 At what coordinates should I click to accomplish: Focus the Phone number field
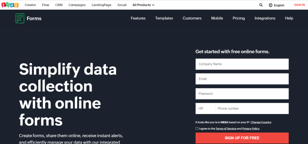click(252, 108)
